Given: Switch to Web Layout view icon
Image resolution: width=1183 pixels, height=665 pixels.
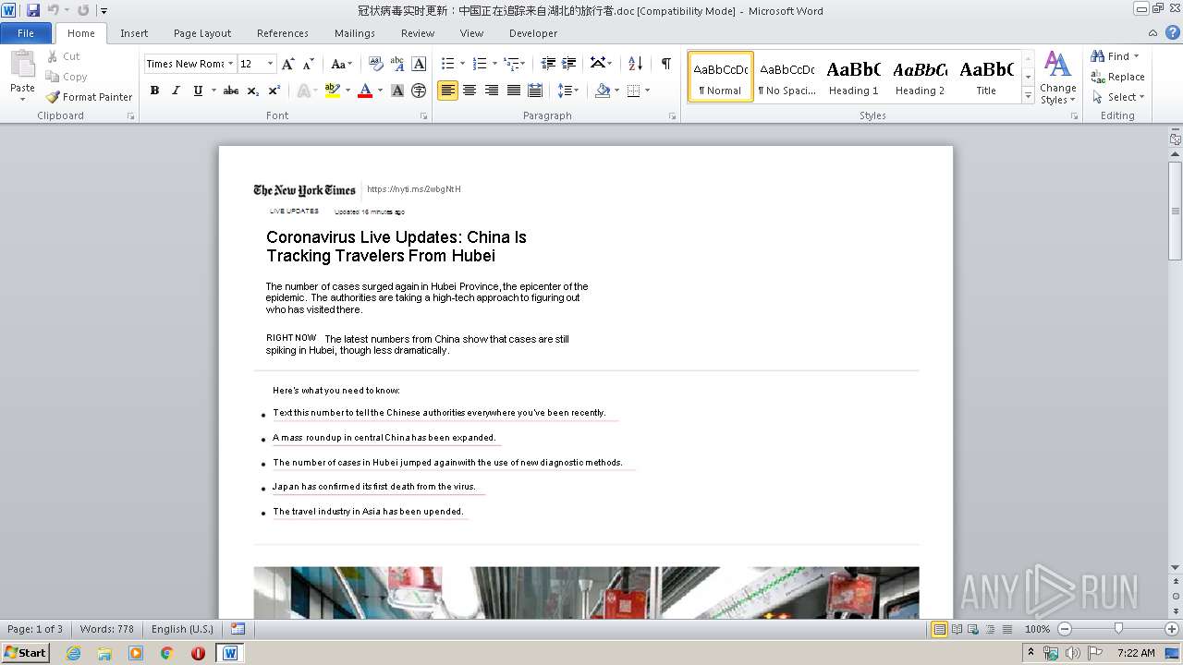Looking at the screenshot, I should (973, 629).
